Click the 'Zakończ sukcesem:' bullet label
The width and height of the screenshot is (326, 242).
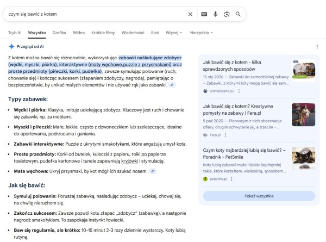click(35, 213)
